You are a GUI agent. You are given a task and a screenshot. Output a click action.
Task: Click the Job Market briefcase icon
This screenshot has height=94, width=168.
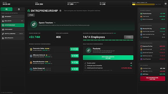coord(3,17)
